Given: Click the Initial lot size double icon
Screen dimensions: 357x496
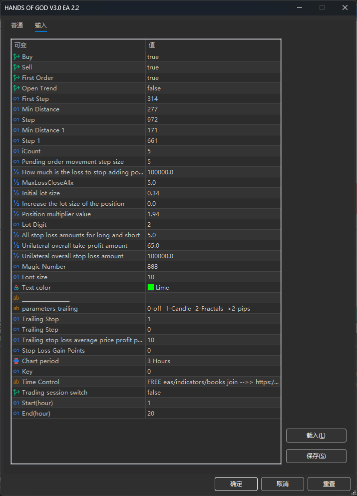Looking at the screenshot, I should click(x=16, y=193).
